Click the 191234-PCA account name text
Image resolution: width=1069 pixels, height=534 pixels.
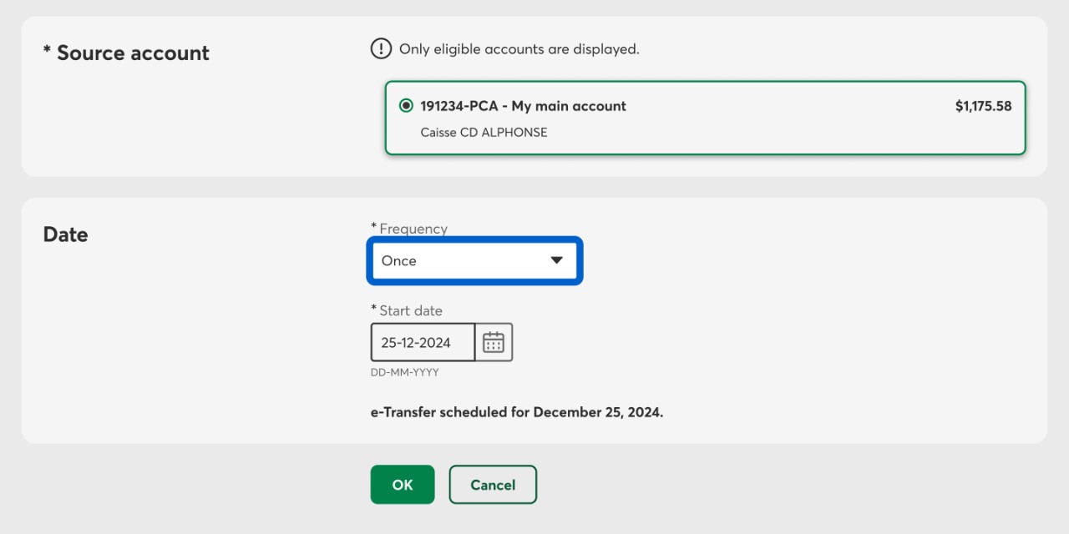pyautogui.click(x=523, y=106)
